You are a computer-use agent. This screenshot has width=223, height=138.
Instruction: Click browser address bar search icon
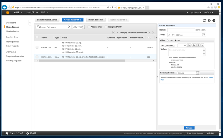point(108,7)
